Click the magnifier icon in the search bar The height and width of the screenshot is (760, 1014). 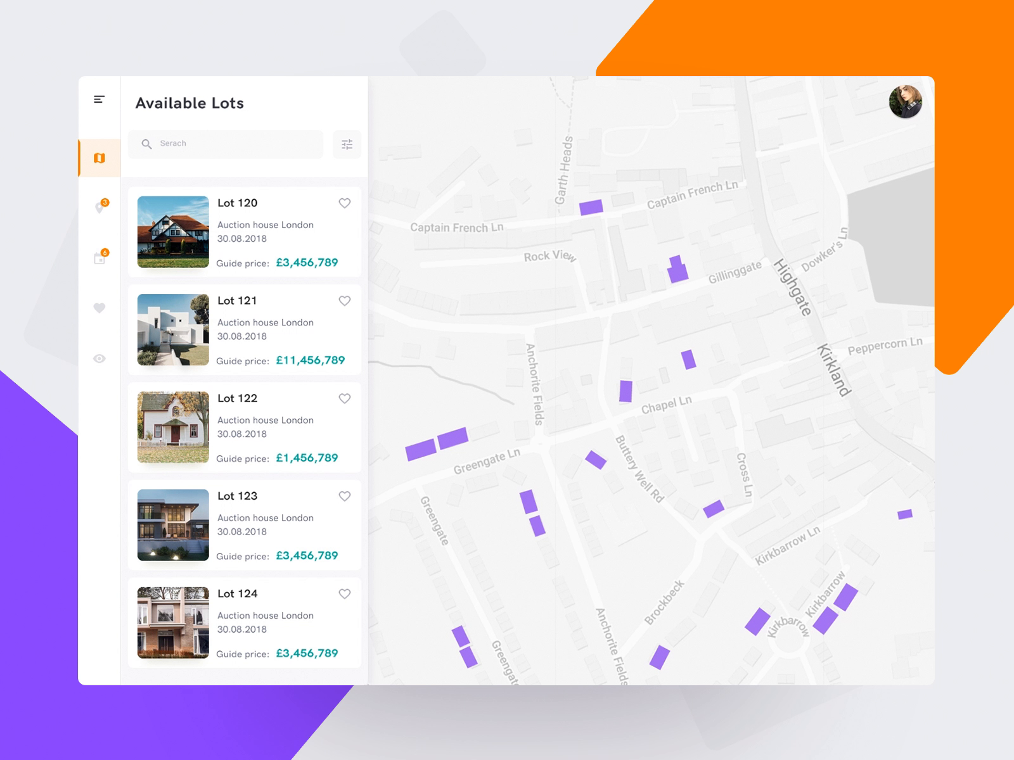[147, 144]
